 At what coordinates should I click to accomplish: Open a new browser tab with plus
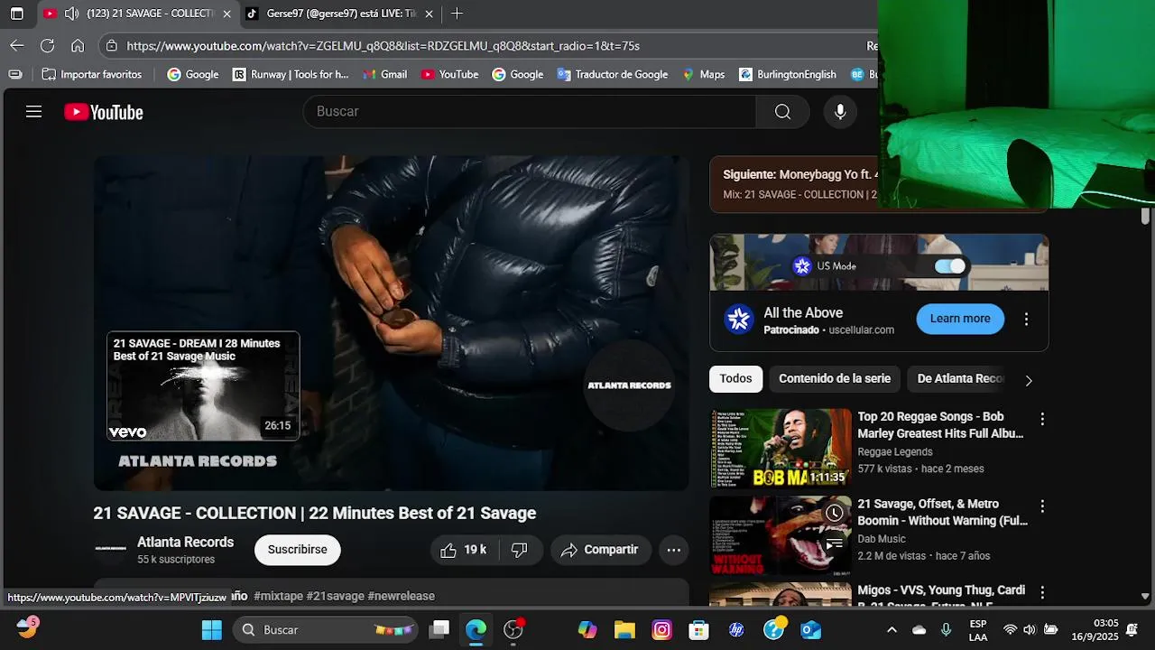(x=457, y=14)
